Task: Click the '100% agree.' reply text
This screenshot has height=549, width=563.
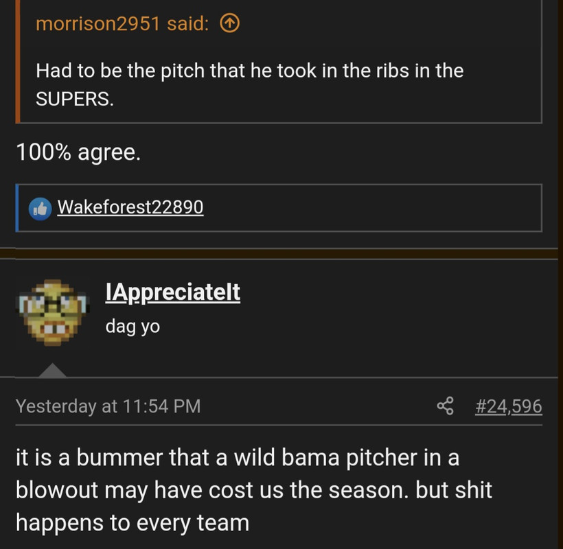Action: click(78, 152)
